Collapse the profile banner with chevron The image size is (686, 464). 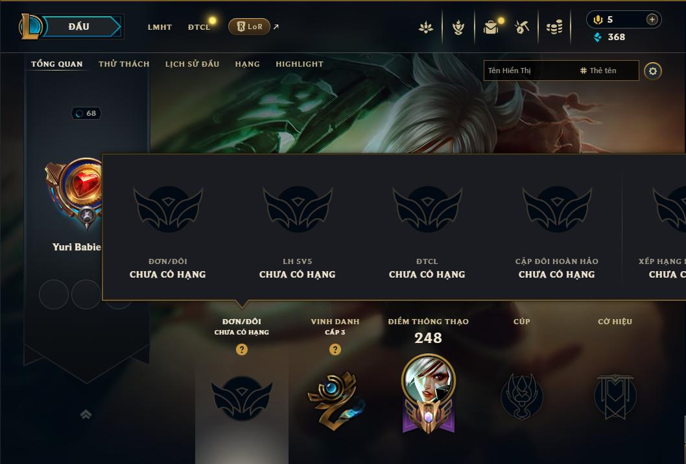(x=86, y=414)
